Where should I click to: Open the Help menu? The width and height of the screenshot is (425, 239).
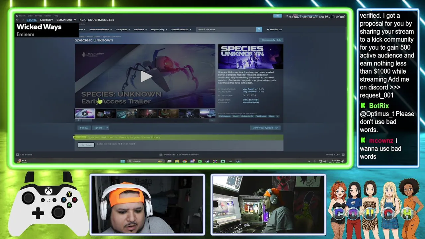[56, 16]
